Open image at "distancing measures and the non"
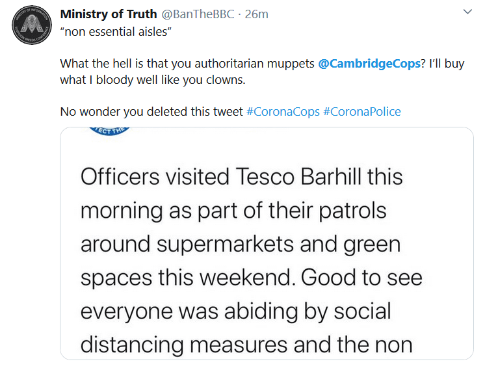Viewport: 485px width, 368px height. coord(246,345)
